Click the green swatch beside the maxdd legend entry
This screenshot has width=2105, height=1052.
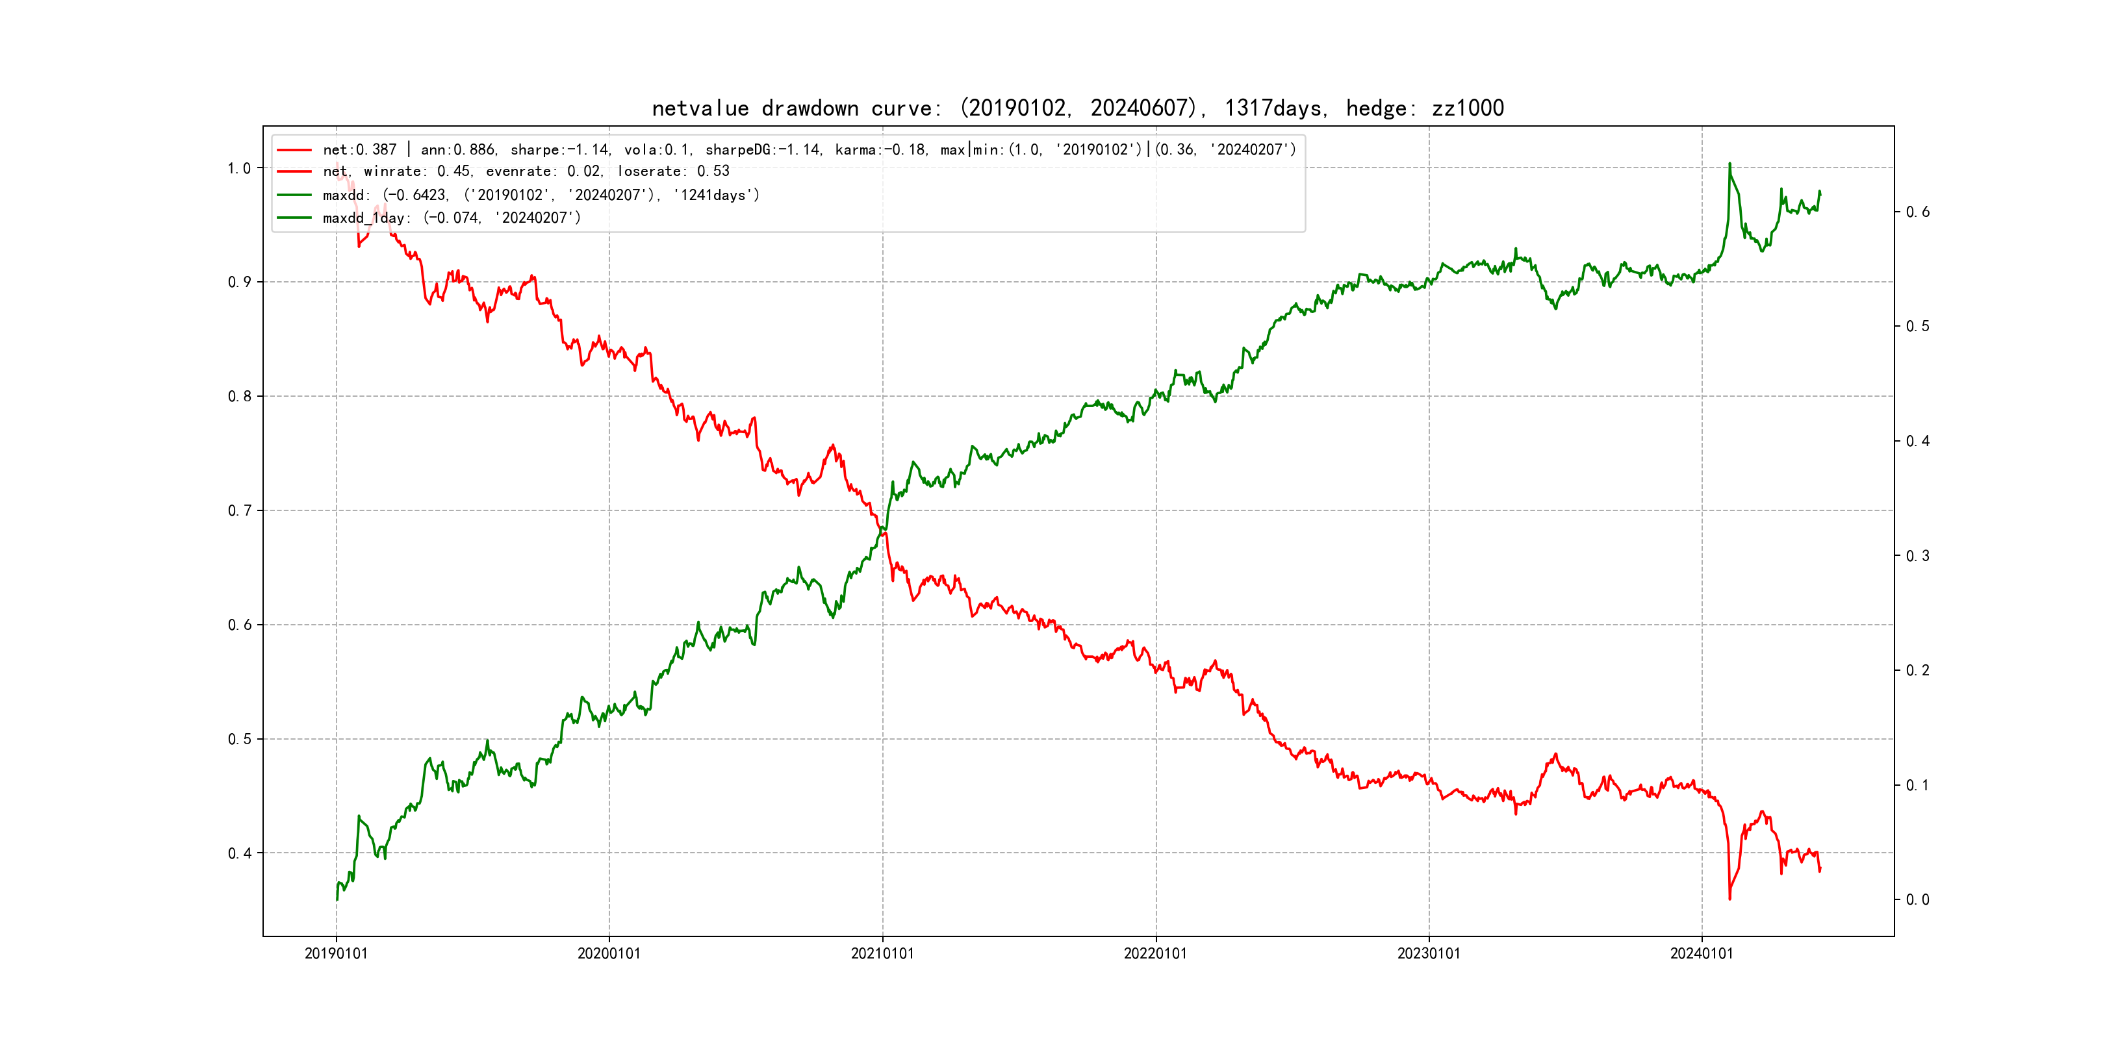(294, 195)
